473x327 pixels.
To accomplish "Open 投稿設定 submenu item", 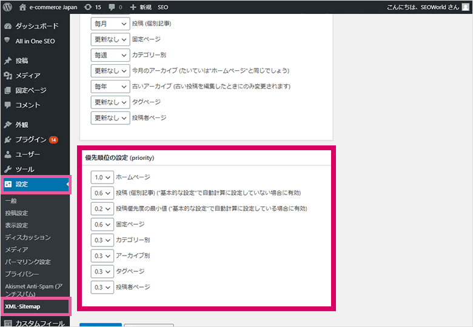I will [x=16, y=213].
